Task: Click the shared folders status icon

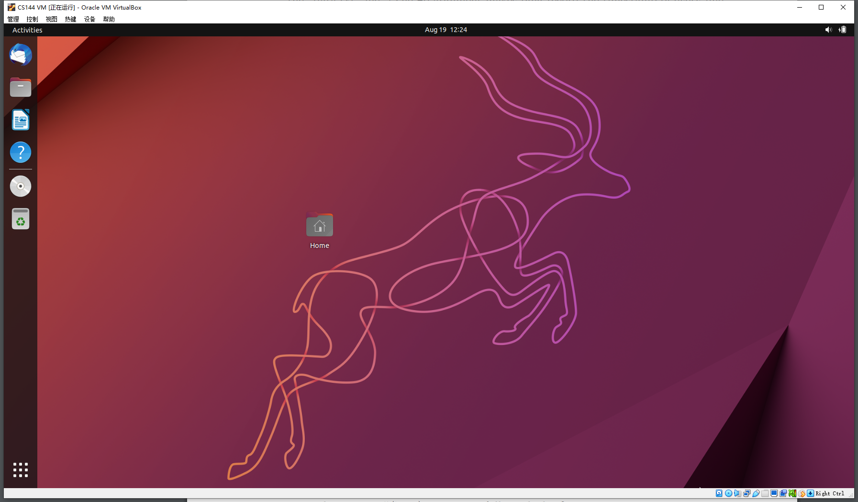Action: (765, 493)
